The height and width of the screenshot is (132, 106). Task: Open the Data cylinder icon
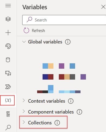click(x=8, y=60)
